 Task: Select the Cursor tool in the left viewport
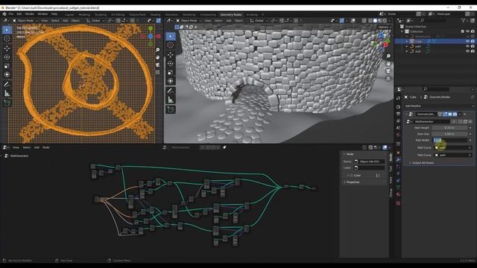tap(7, 39)
